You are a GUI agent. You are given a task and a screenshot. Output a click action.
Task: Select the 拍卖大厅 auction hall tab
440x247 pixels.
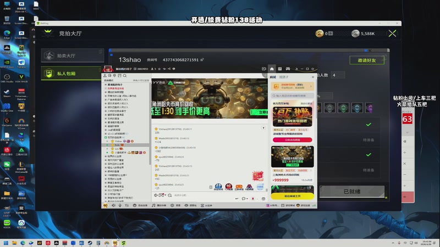(x=73, y=55)
